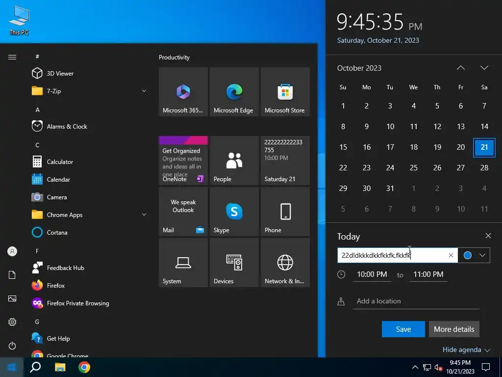Screen dimensions: 502x377
Task: Close the Today event panel
Action: (x=488, y=236)
